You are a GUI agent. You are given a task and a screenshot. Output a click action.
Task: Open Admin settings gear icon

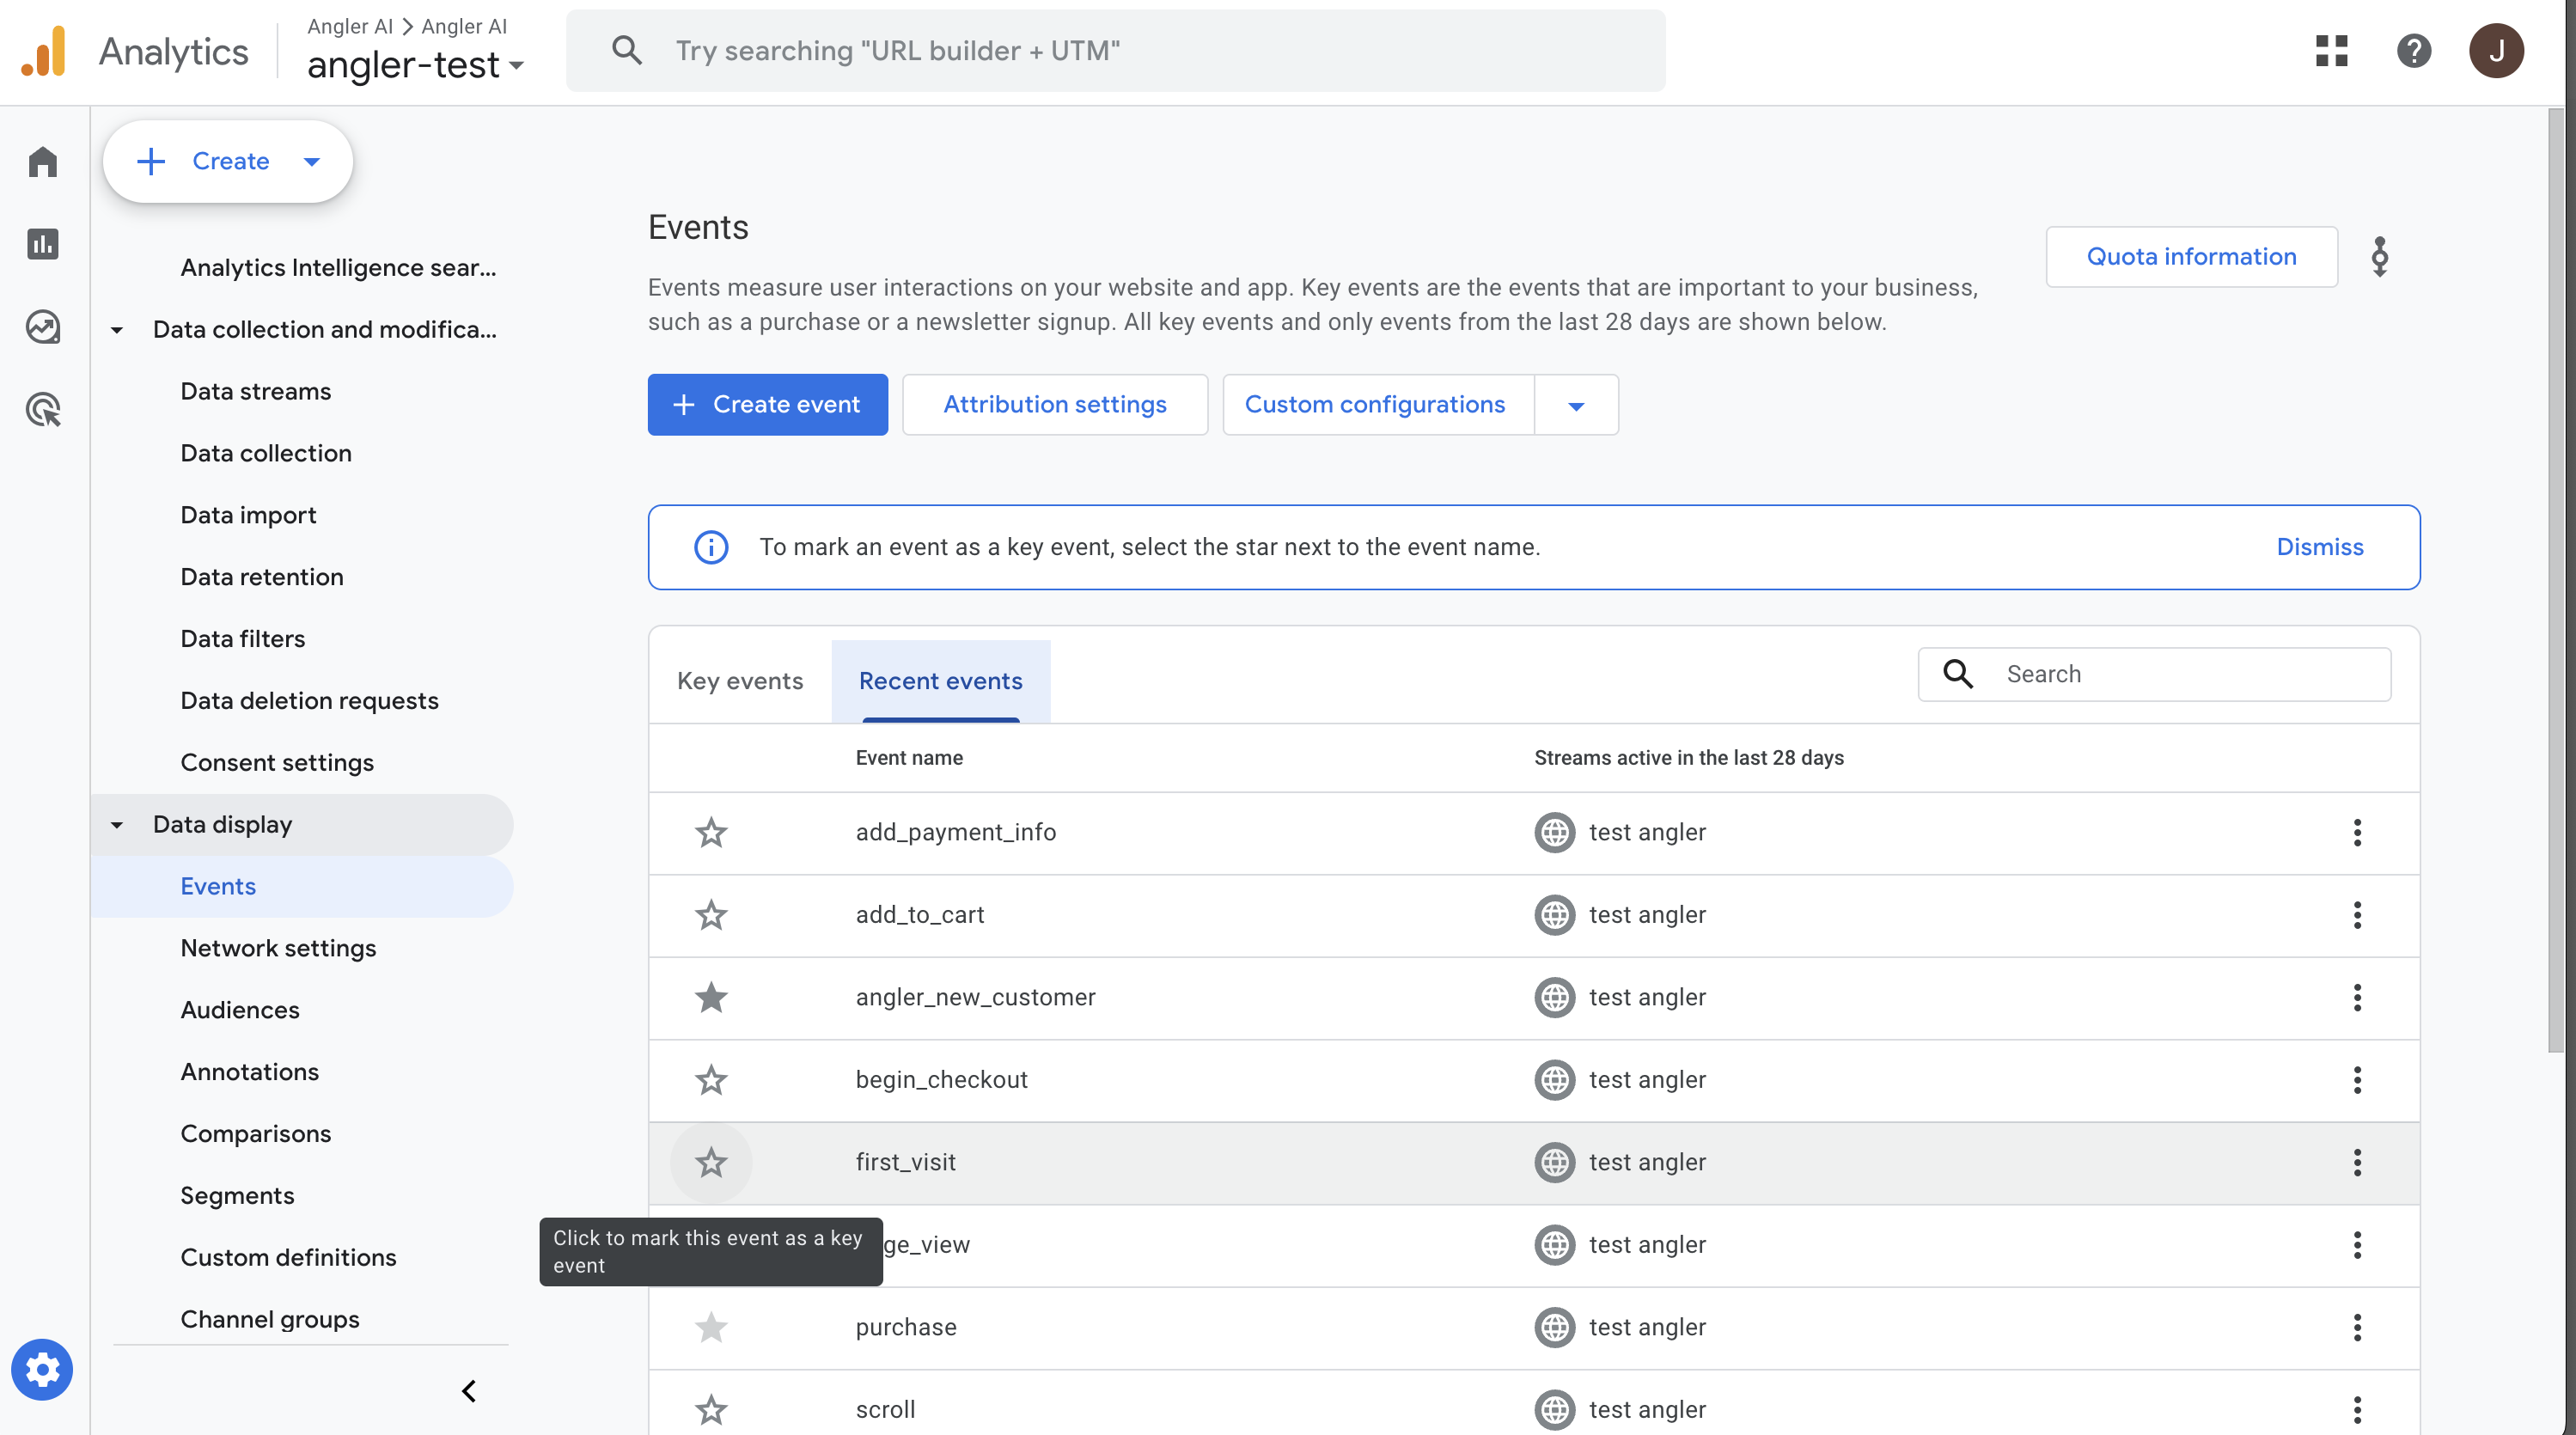[x=42, y=1369]
